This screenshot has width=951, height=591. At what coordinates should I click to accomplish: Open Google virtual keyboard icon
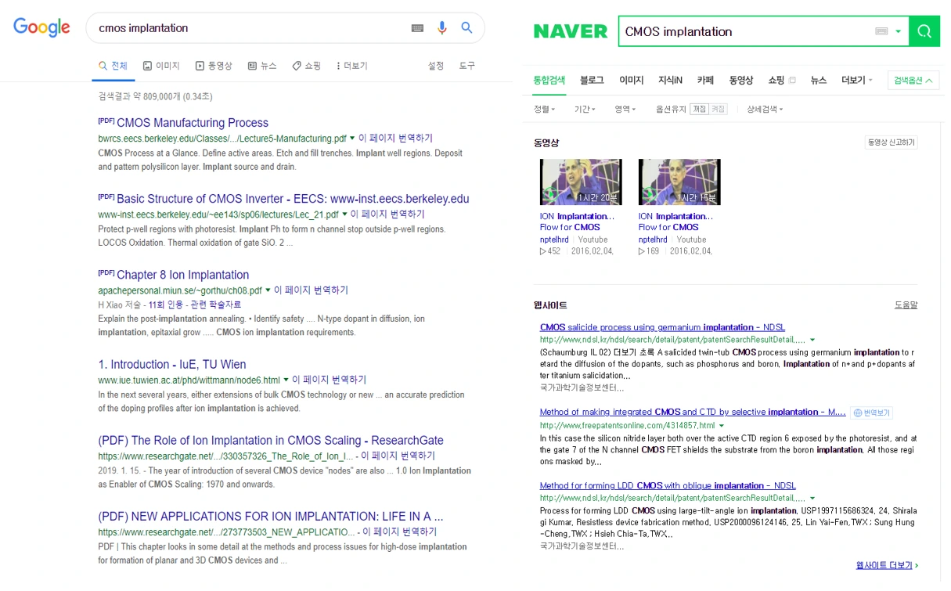click(x=417, y=28)
